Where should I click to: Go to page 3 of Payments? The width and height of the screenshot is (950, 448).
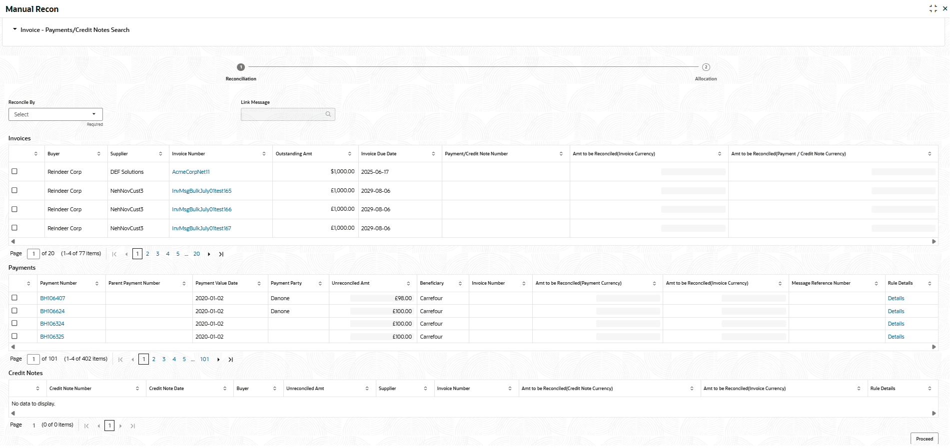click(x=164, y=360)
